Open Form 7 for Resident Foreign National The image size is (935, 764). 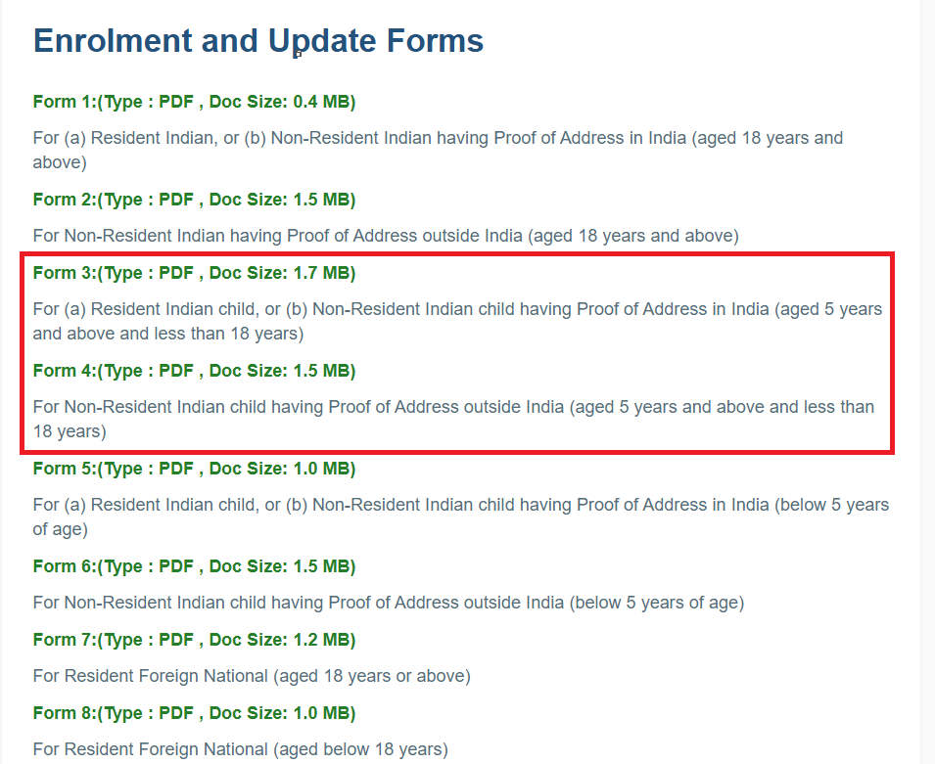(x=194, y=639)
